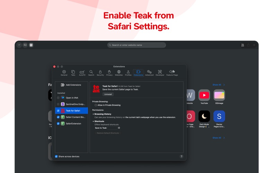
Task: Click the lower Show All link
Action: [218, 138]
